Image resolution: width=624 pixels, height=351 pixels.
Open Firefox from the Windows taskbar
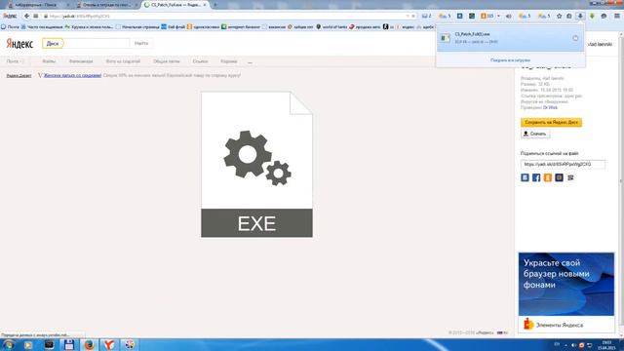(x=89, y=344)
